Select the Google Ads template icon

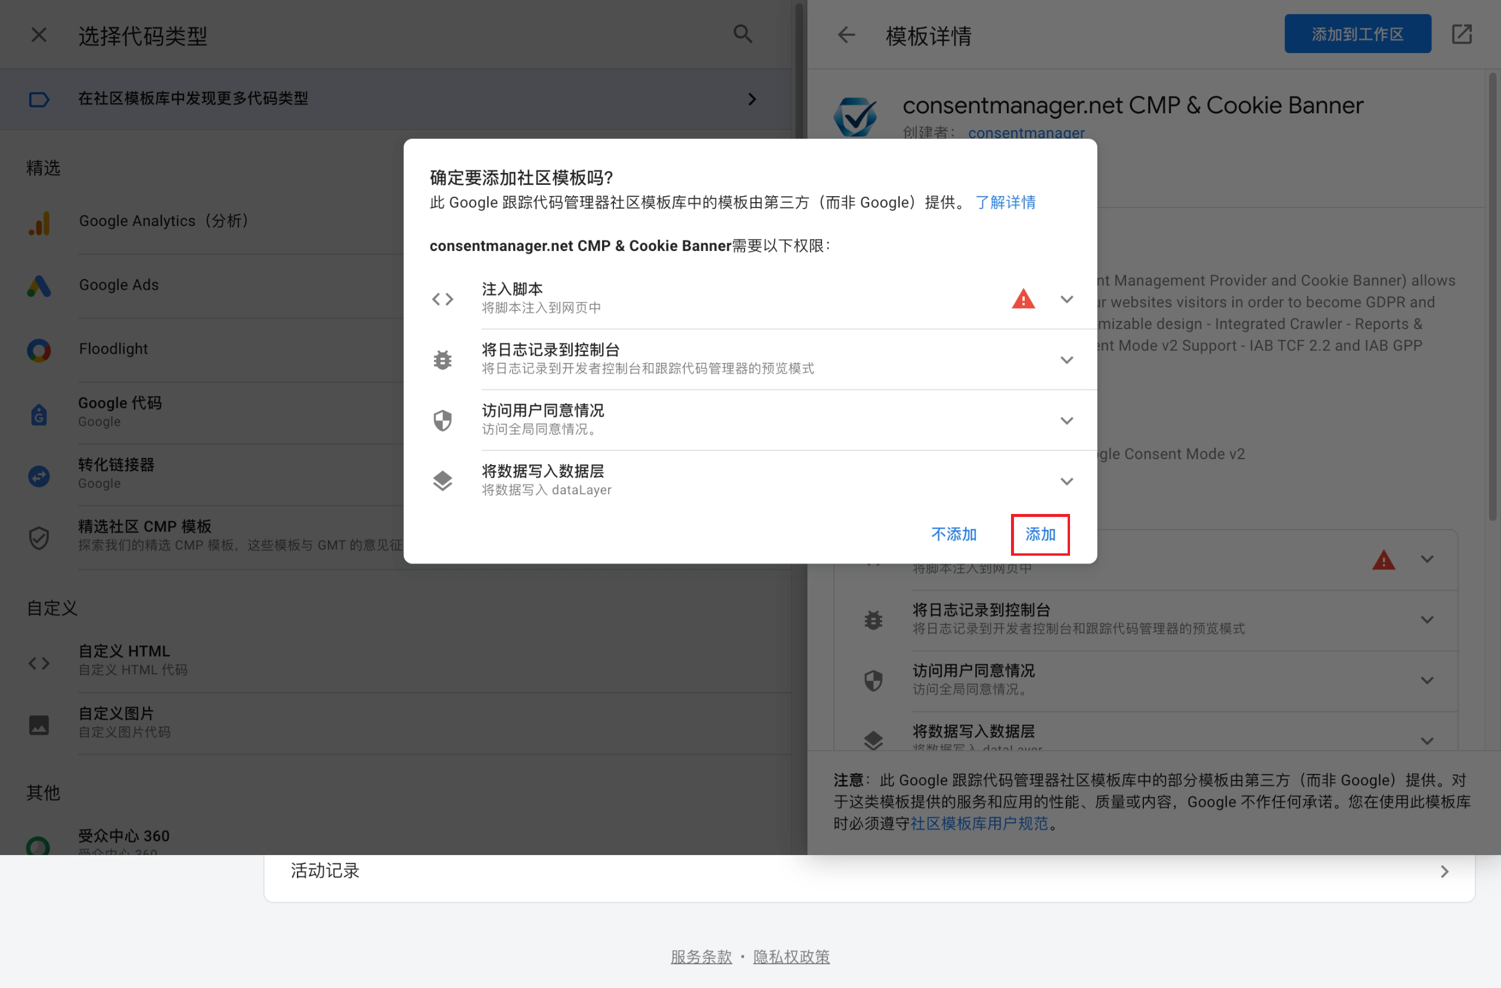coord(39,286)
